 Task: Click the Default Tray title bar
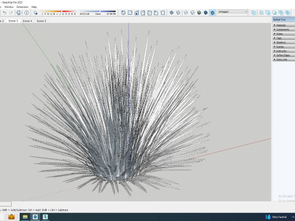[284, 20]
